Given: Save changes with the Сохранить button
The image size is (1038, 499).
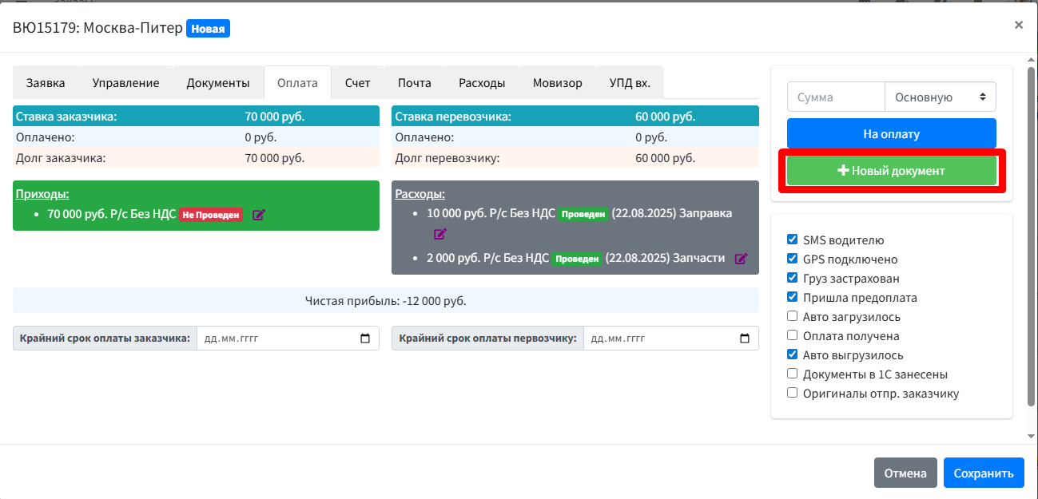Looking at the screenshot, I should pos(983,473).
